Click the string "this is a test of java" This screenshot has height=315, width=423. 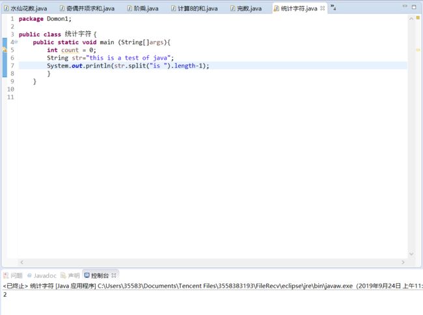click(128, 58)
